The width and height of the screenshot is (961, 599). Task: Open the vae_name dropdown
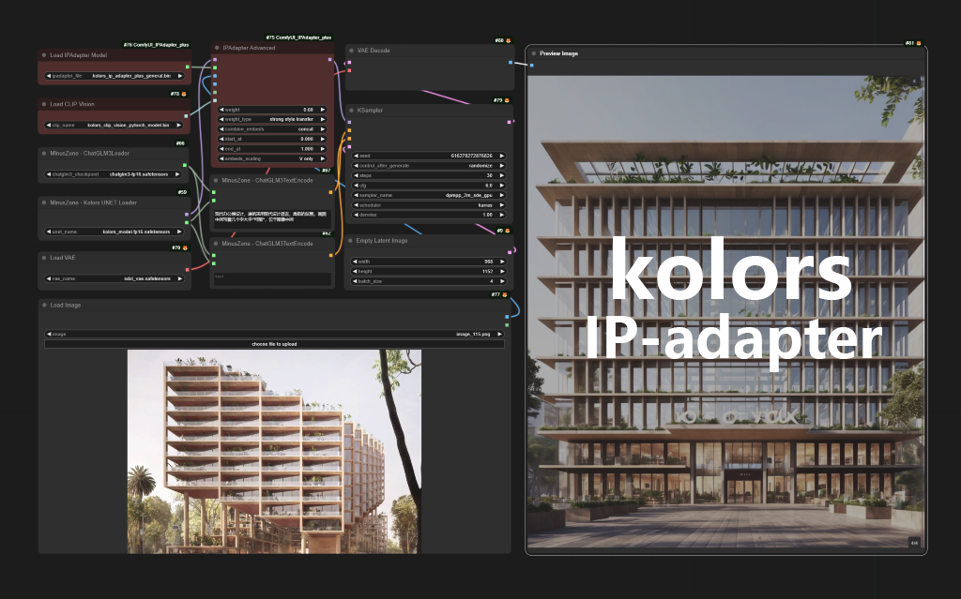114,278
